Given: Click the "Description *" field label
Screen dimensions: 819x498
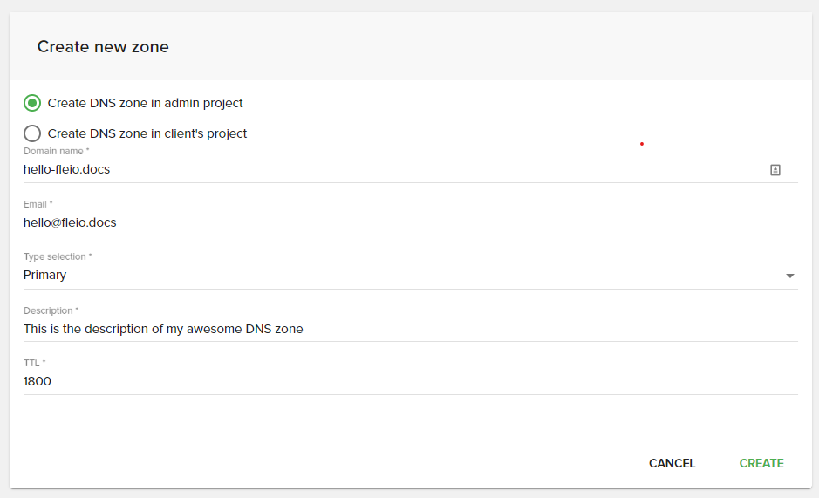Looking at the screenshot, I should (x=51, y=310).
